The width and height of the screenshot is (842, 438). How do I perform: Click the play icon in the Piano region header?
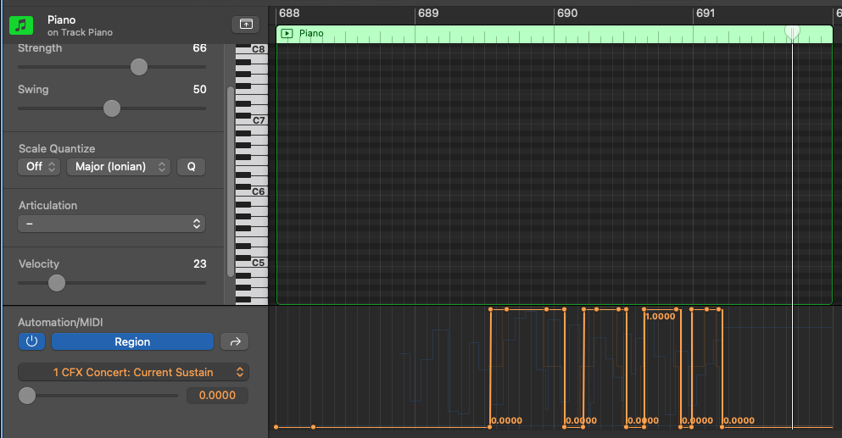pos(287,34)
